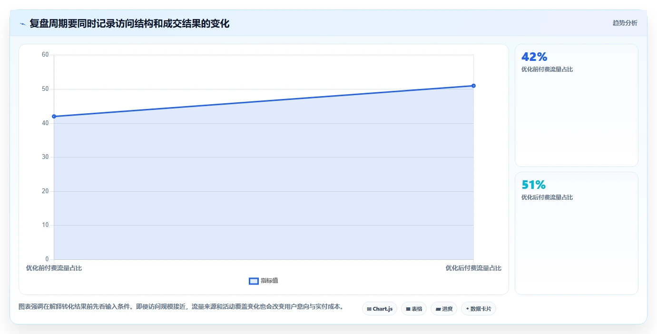
Task: Click the y-axis tick label 60
Action: point(45,55)
